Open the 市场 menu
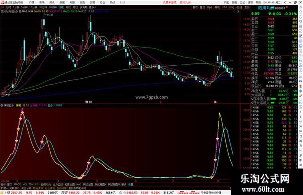This screenshot has height=195, width=303. (x=42, y=3)
